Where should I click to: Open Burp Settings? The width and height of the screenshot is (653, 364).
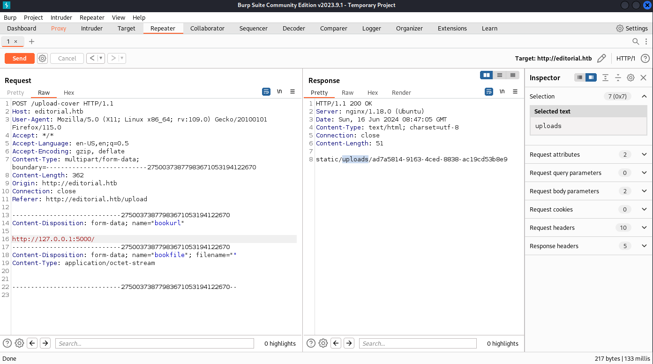coord(632,28)
